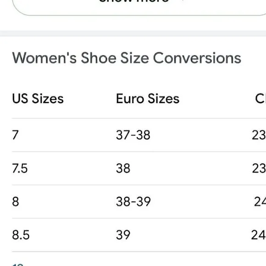The width and height of the screenshot is (266, 266).
Task: Select the Euro size 39 cell
Action: (123, 235)
